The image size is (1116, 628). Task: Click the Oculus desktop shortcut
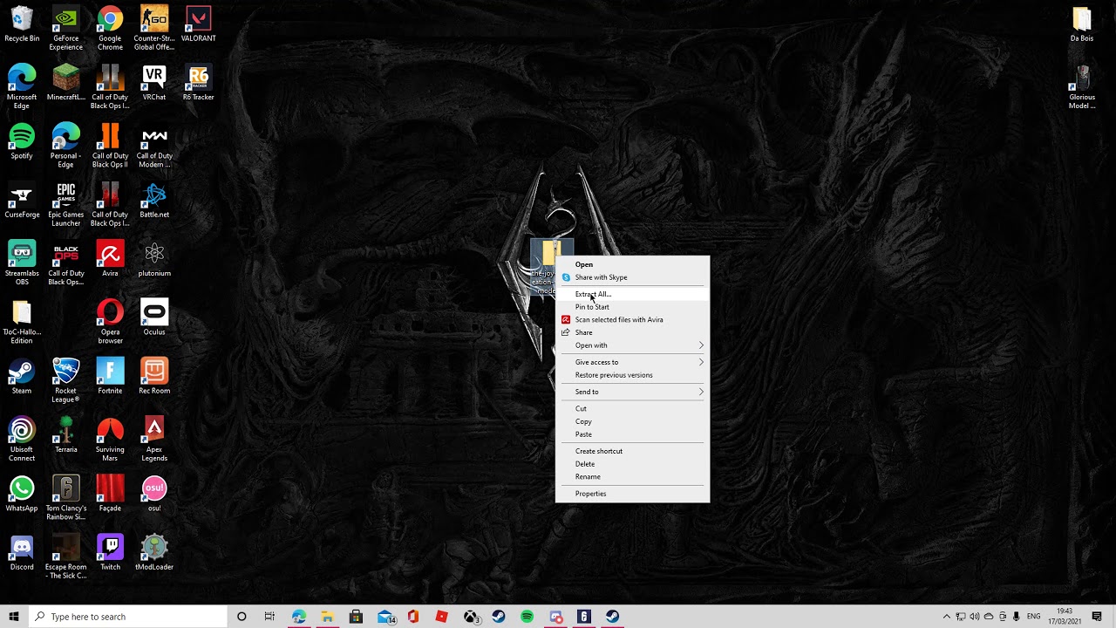coord(154,317)
